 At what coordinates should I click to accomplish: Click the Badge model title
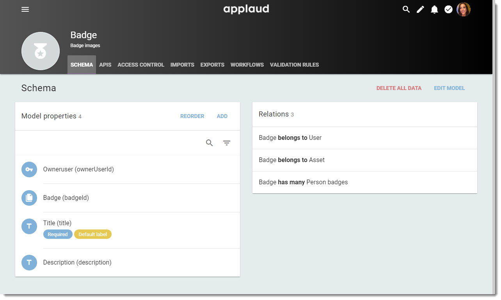tap(83, 35)
